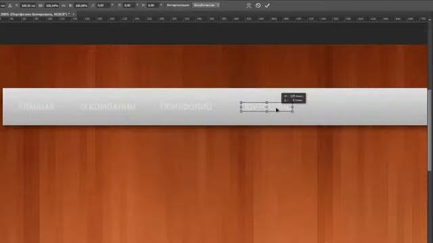The width and height of the screenshot is (433, 243).
Task: Click the Y position input field
Action: 28,5
